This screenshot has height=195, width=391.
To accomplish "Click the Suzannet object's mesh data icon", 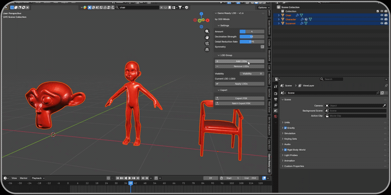I will 305,23.
